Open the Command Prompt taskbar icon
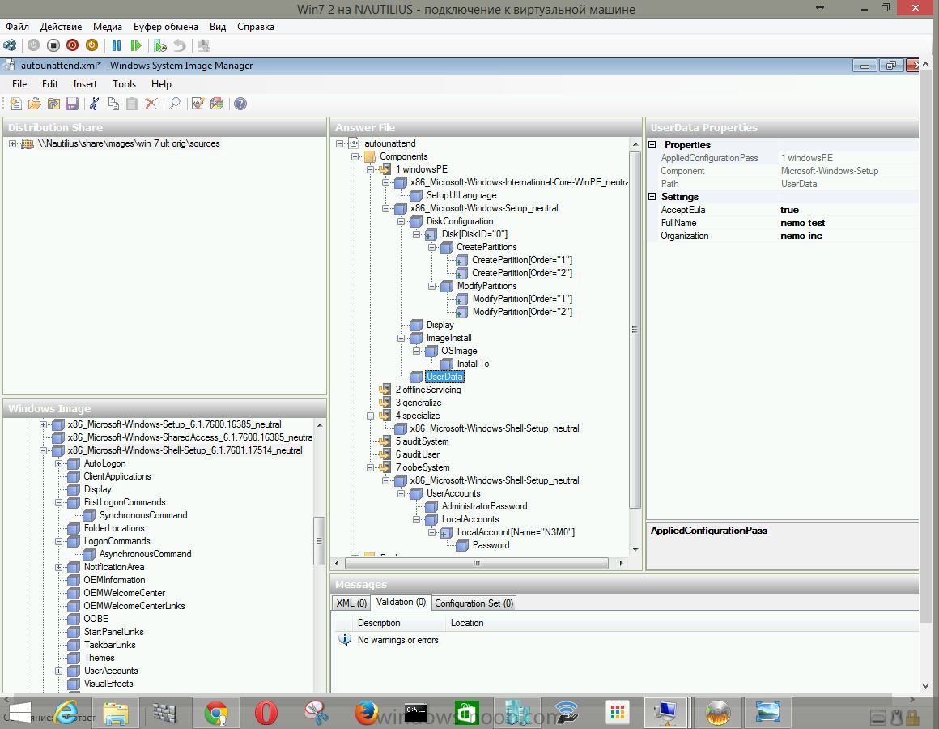 (x=416, y=713)
